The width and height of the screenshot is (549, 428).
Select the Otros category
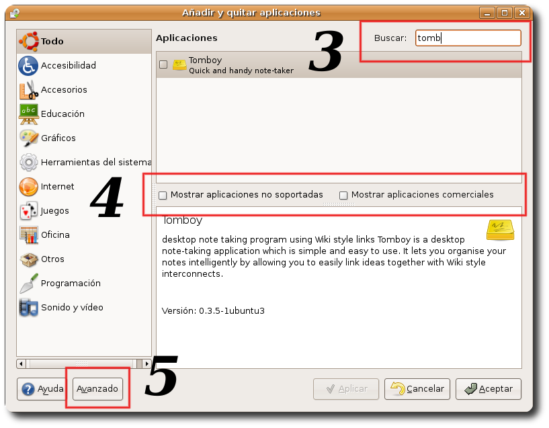pos(52,259)
